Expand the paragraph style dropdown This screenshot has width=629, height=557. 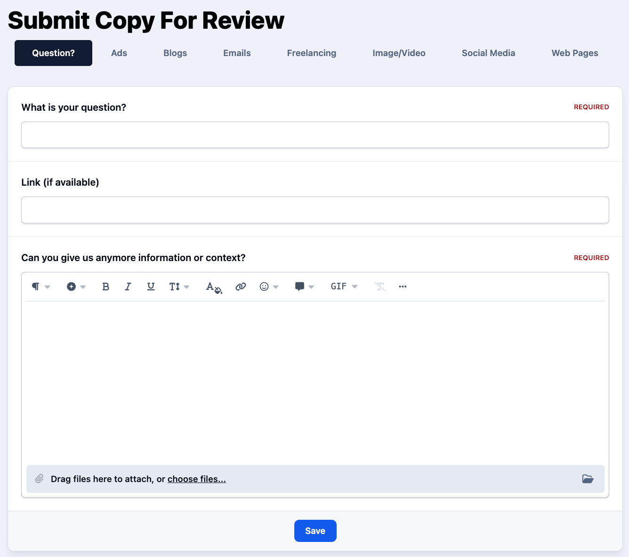click(40, 287)
